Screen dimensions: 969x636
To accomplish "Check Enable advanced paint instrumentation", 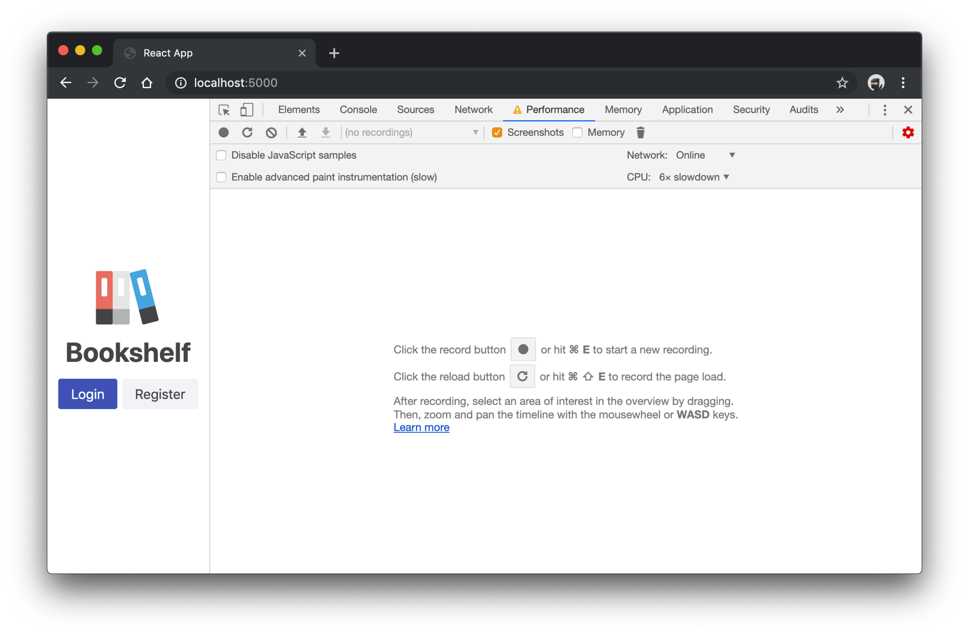I will pyautogui.click(x=221, y=177).
